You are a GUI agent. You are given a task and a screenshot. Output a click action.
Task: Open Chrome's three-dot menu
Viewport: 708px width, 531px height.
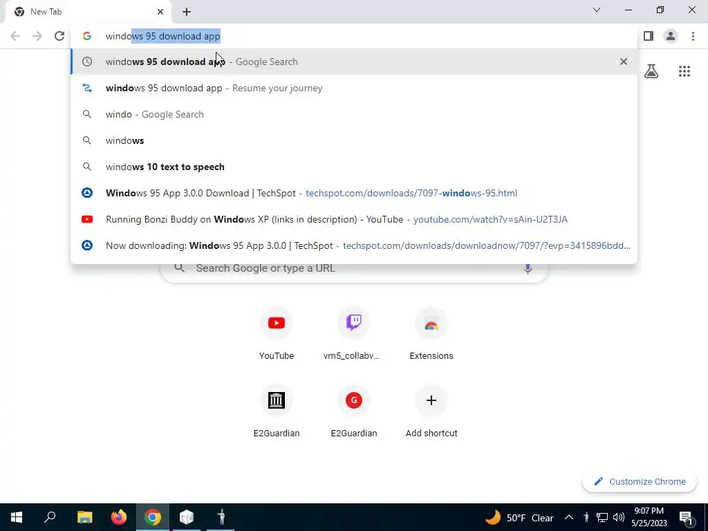[x=693, y=36]
